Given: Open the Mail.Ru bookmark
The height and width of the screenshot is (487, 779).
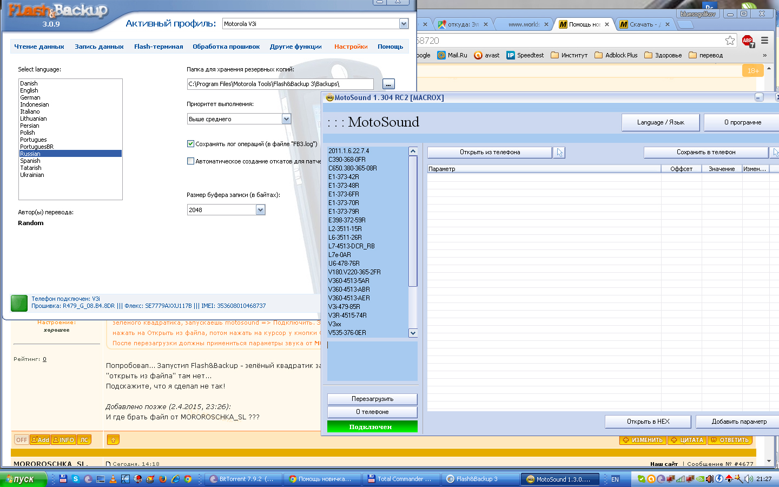Looking at the screenshot, I should (x=452, y=55).
